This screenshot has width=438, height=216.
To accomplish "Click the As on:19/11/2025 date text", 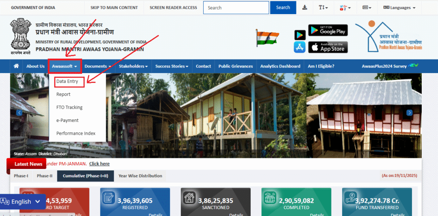I will point(400,176).
